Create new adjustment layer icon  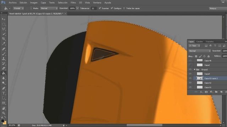tap(211, 92)
